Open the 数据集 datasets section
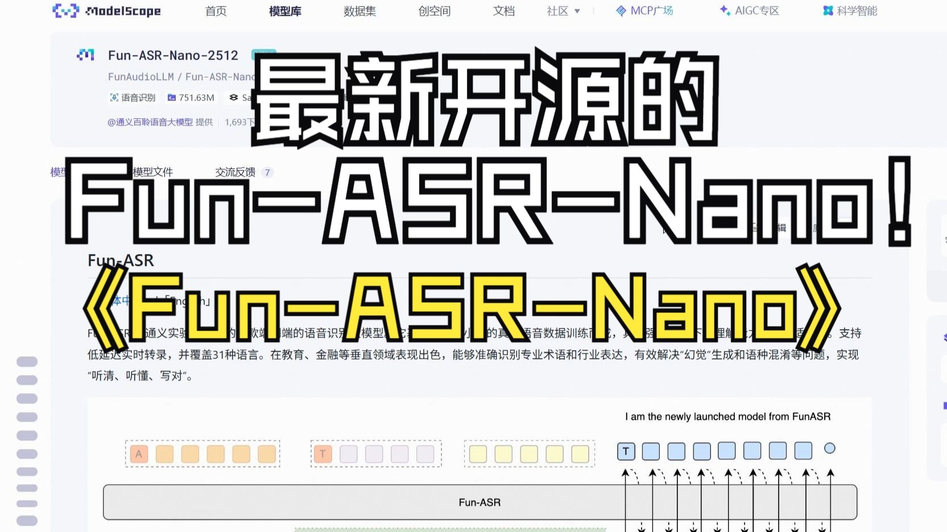The width and height of the screenshot is (947, 532). [x=359, y=11]
